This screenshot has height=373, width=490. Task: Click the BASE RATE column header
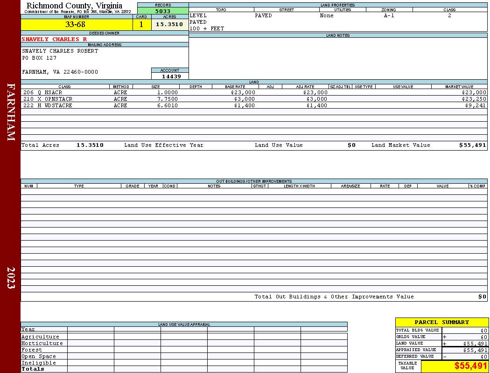tap(235, 87)
